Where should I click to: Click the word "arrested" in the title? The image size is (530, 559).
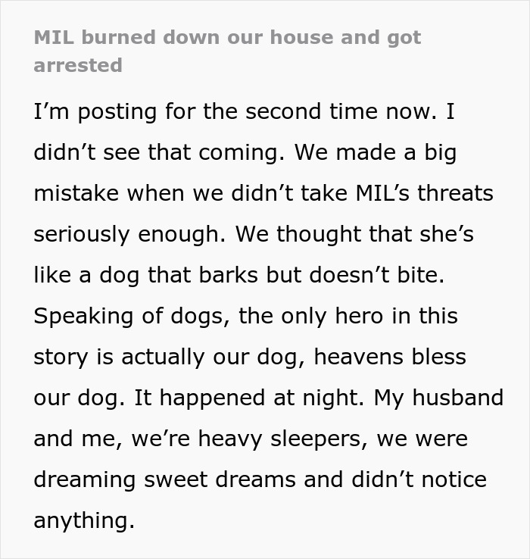click(78, 65)
